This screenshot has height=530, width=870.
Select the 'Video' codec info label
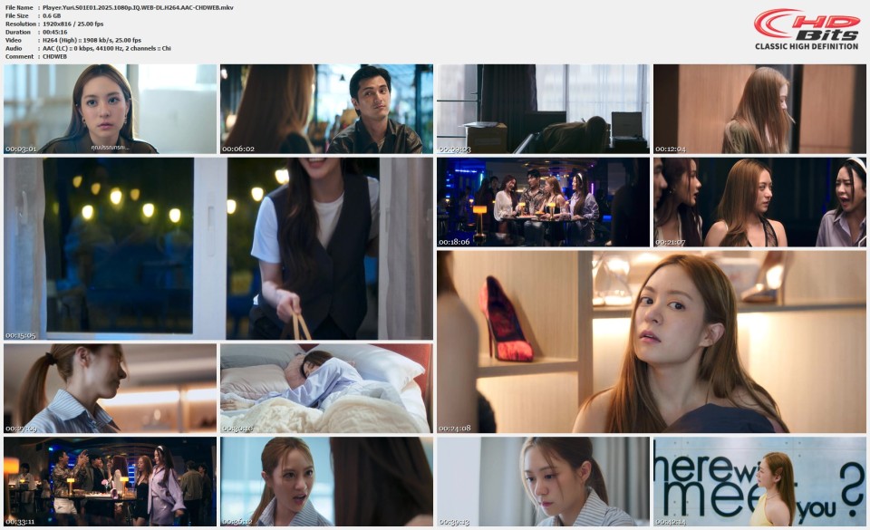pyautogui.click(x=11, y=39)
